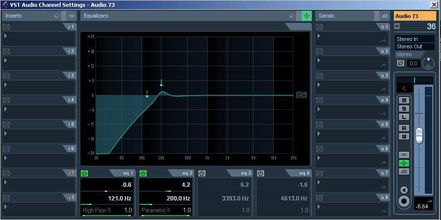441x220 pixels.
Task: Click the Write automation (W) button
Action: pyautogui.click(x=404, y=137)
